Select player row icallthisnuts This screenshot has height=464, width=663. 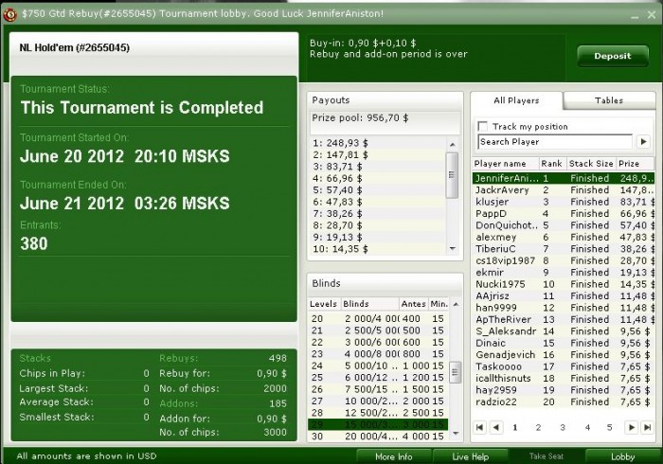[564, 378]
